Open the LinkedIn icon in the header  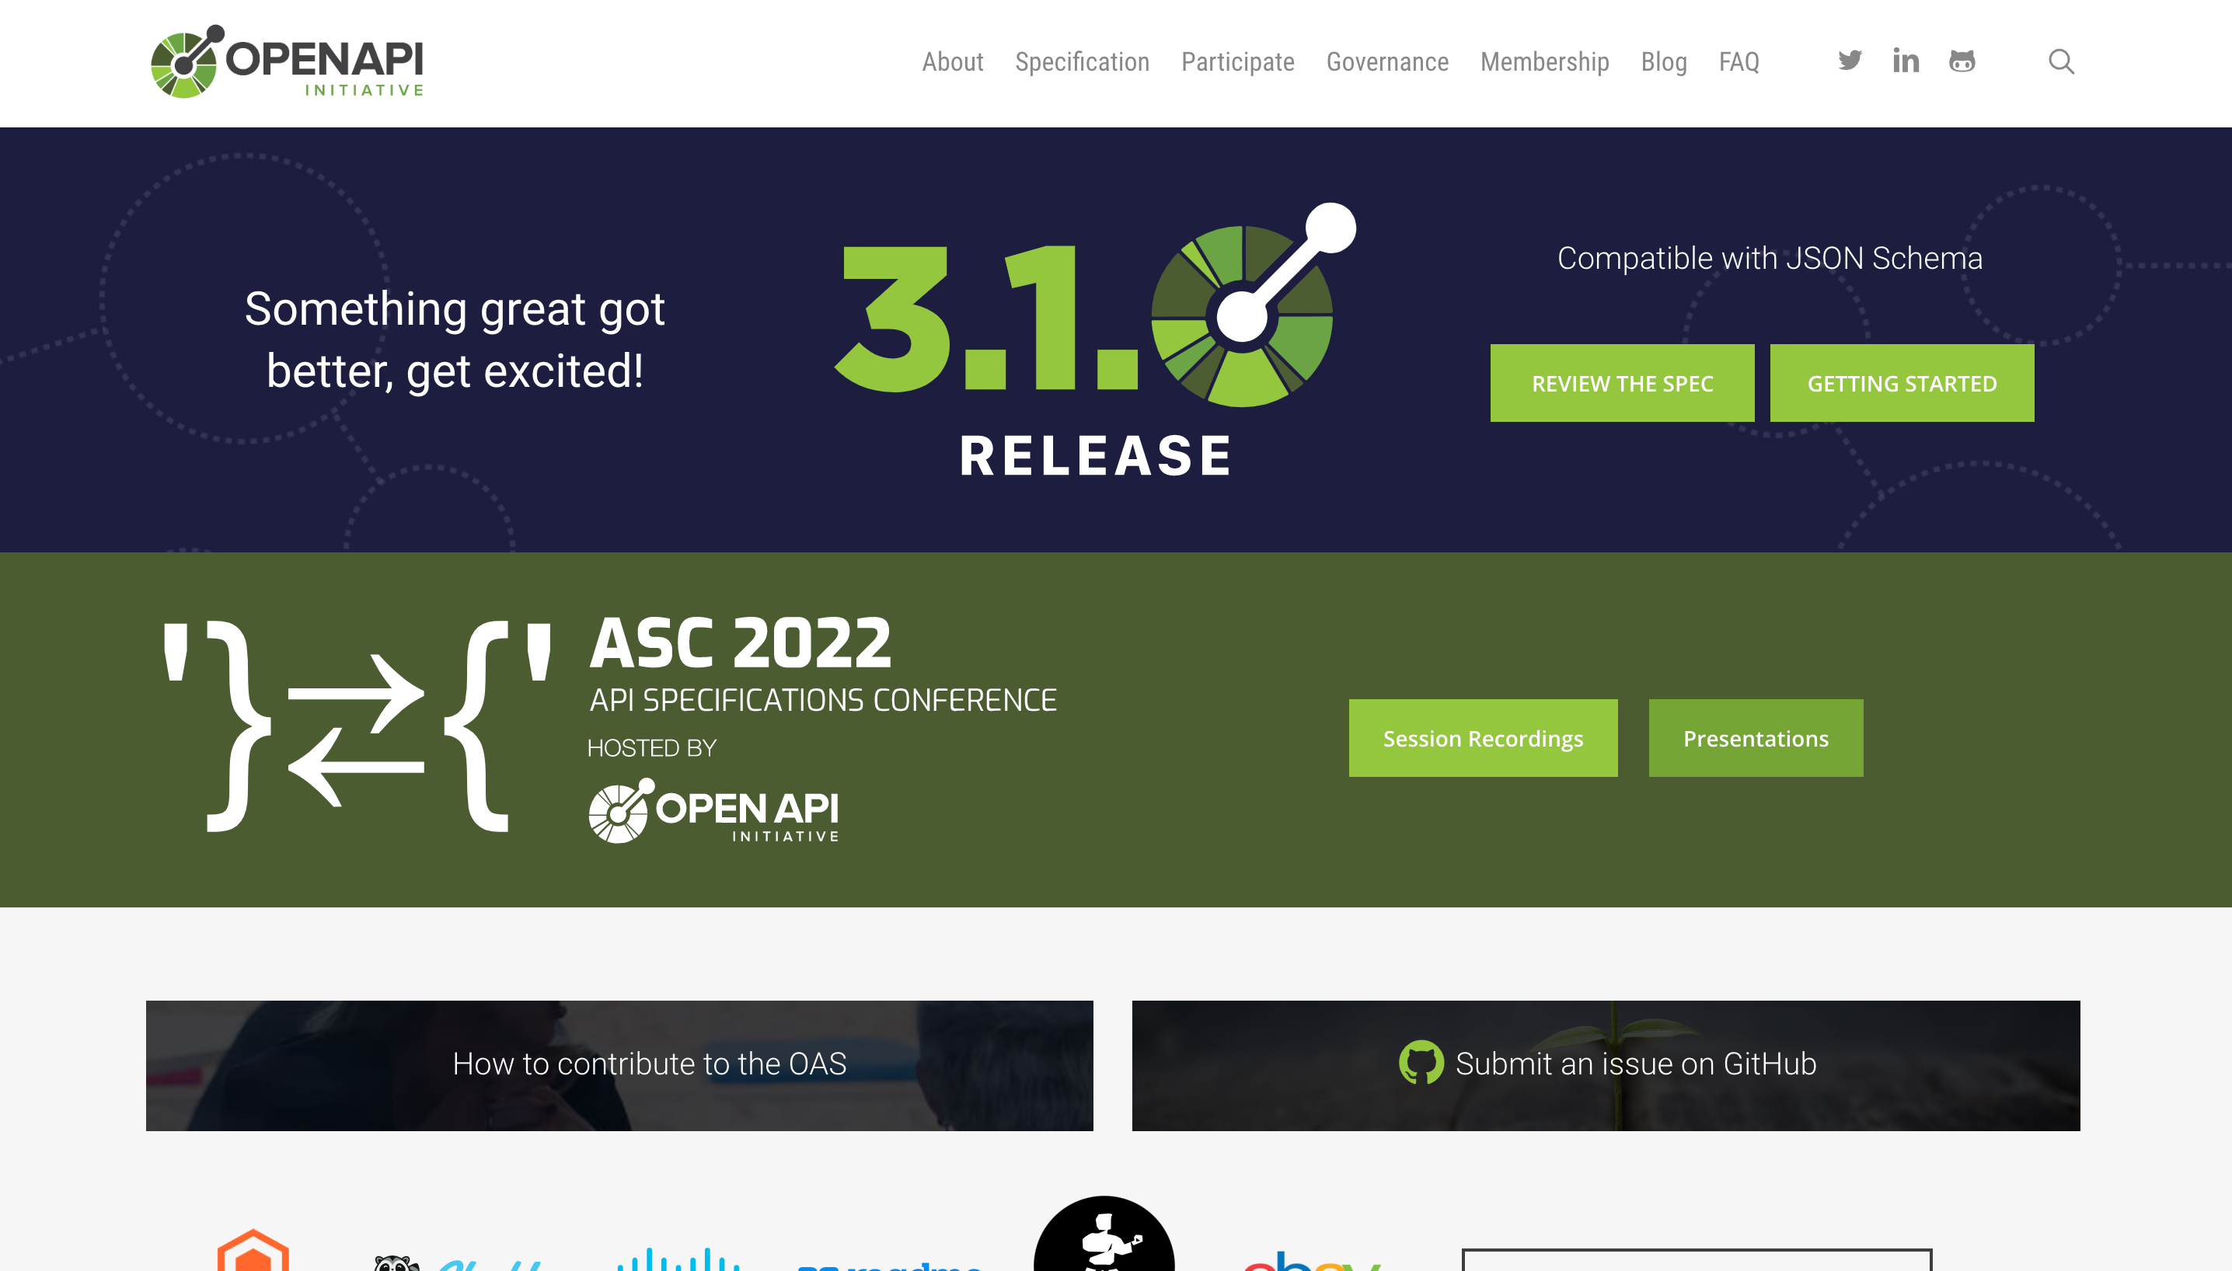pos(1906,61)
